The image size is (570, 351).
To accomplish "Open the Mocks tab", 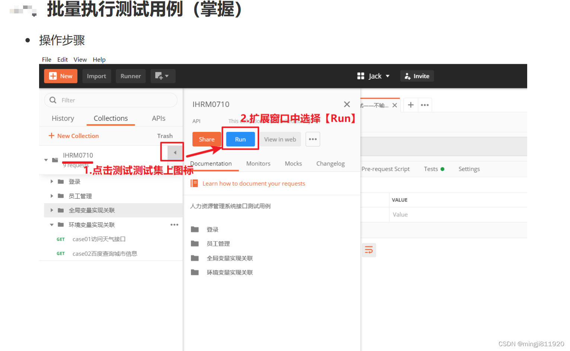I will tap(293, 164).
